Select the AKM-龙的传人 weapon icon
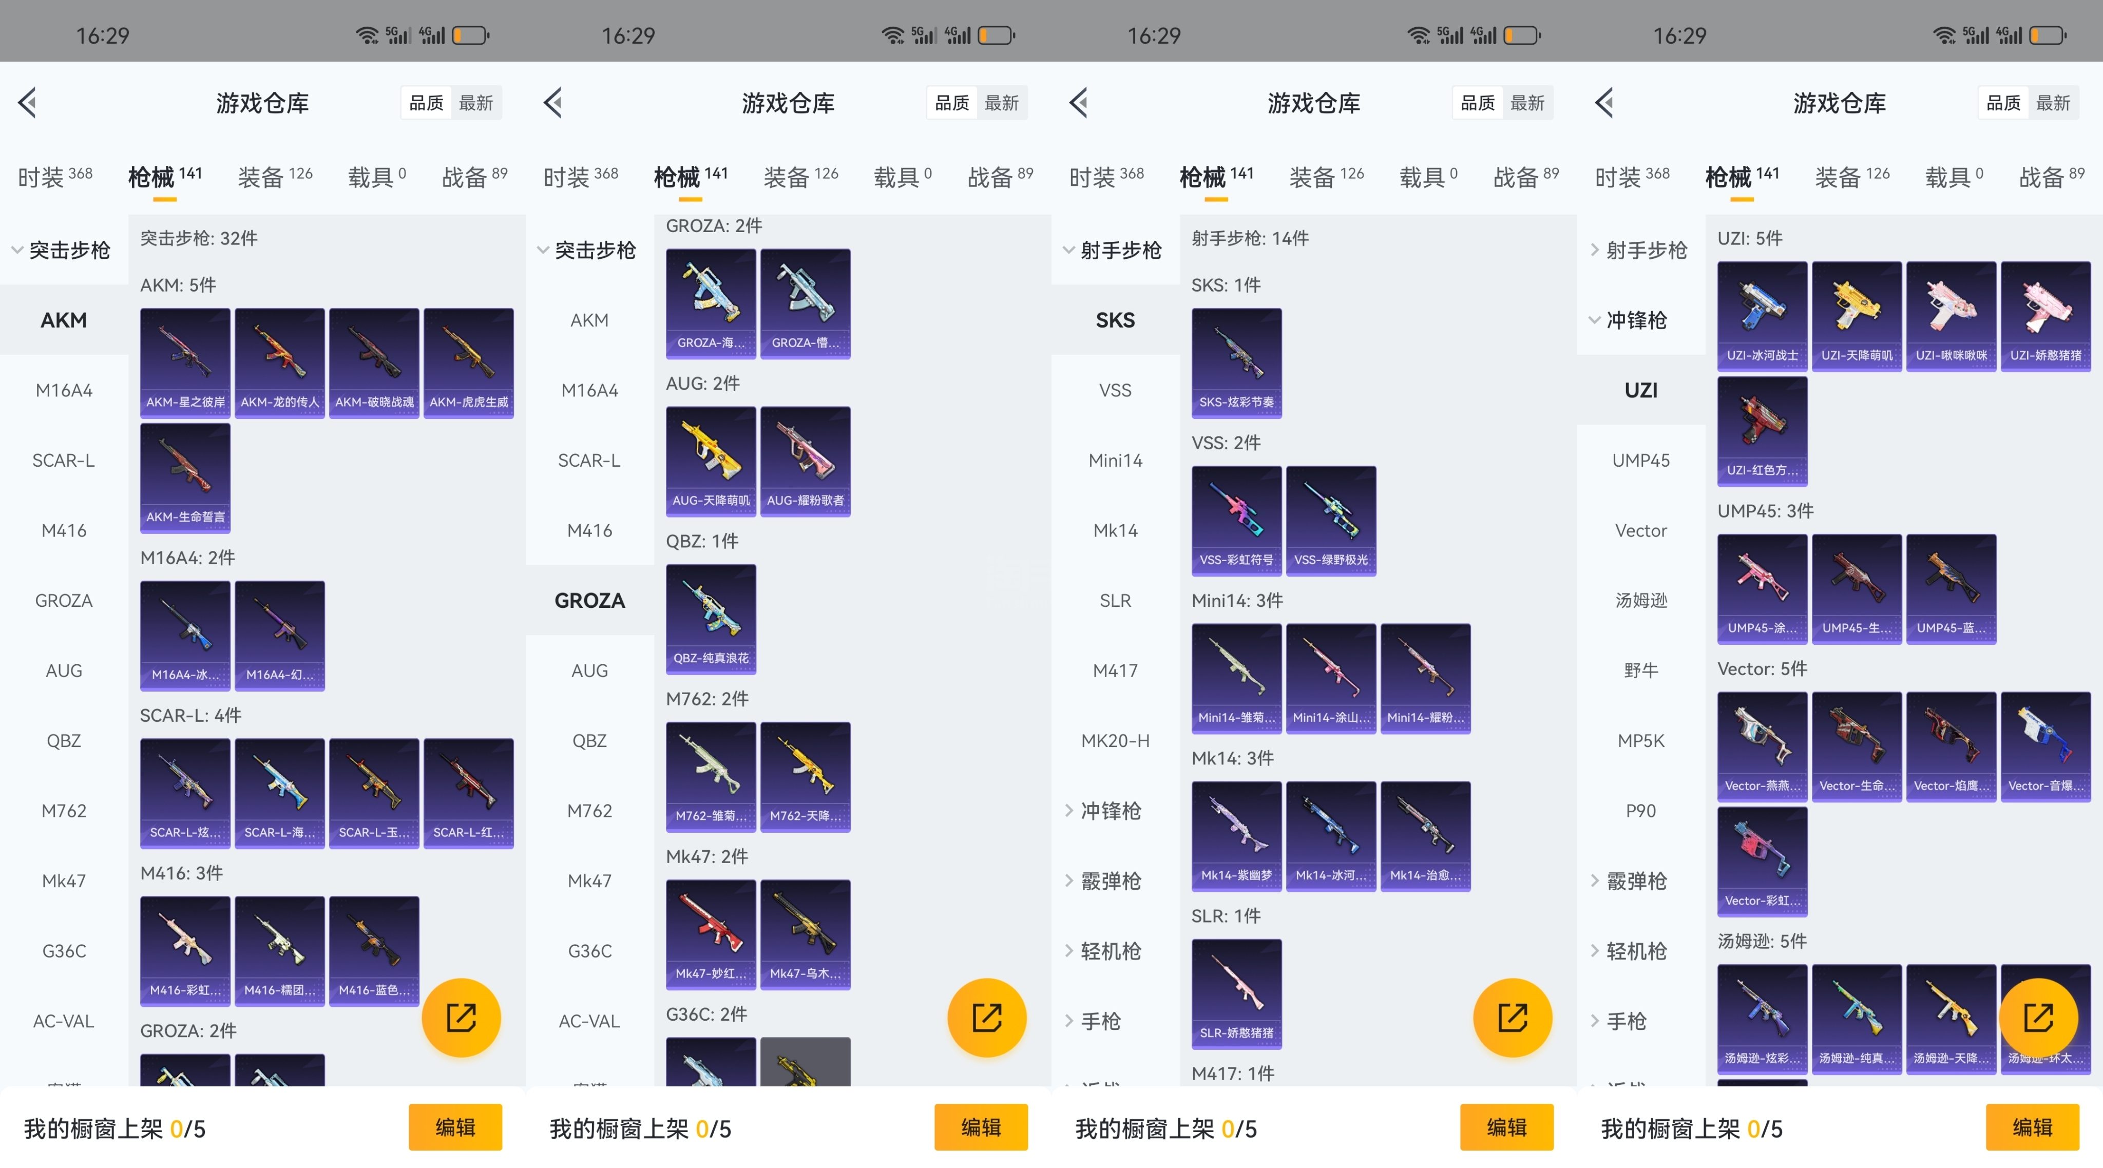2103x1168 pixels. (x=280, y=363)
